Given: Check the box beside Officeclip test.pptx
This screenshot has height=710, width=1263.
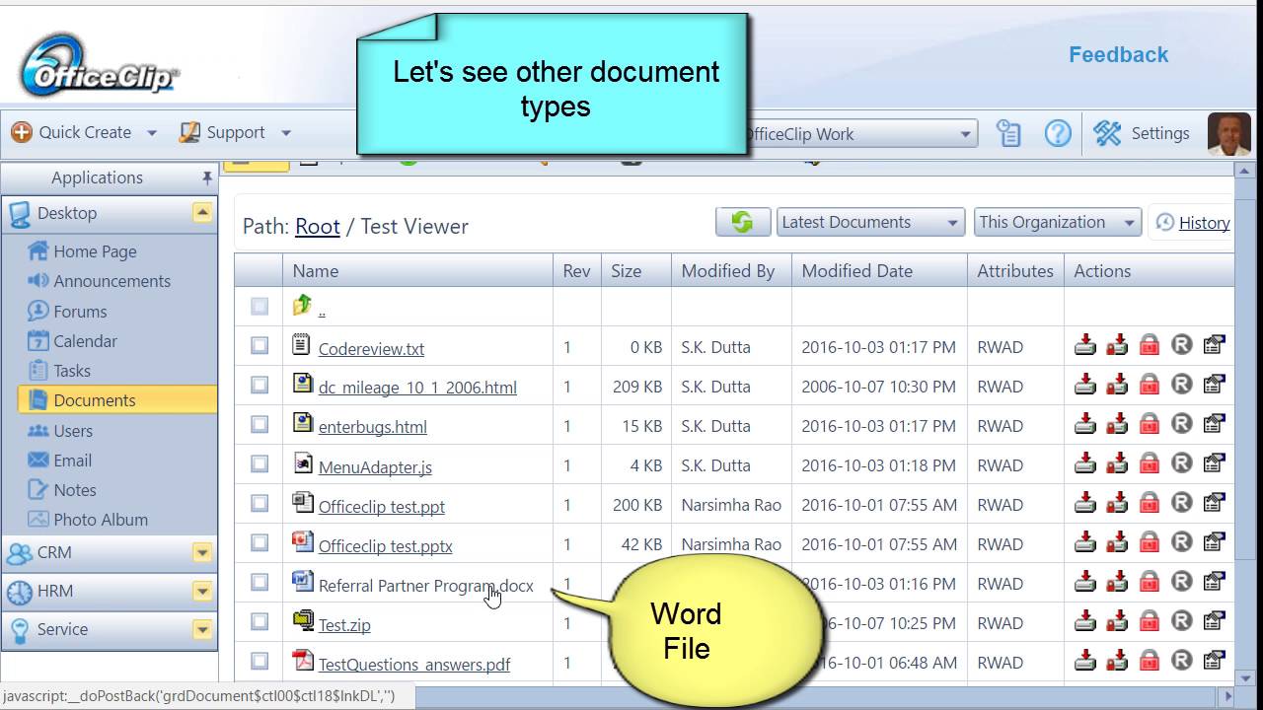Looking at the screenshot, I should click(260, 542).
